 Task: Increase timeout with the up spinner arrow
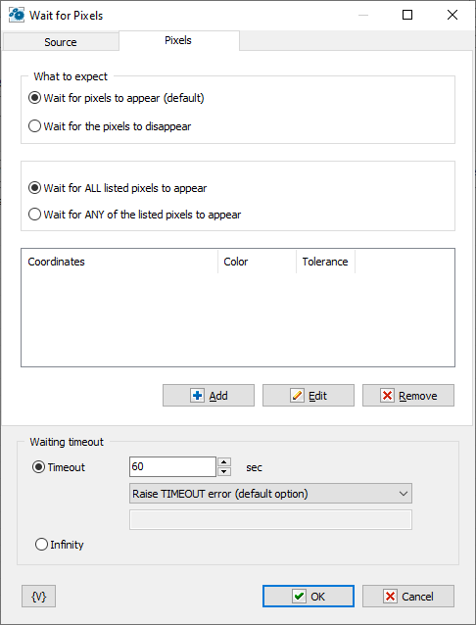click(x=224, y=462)
